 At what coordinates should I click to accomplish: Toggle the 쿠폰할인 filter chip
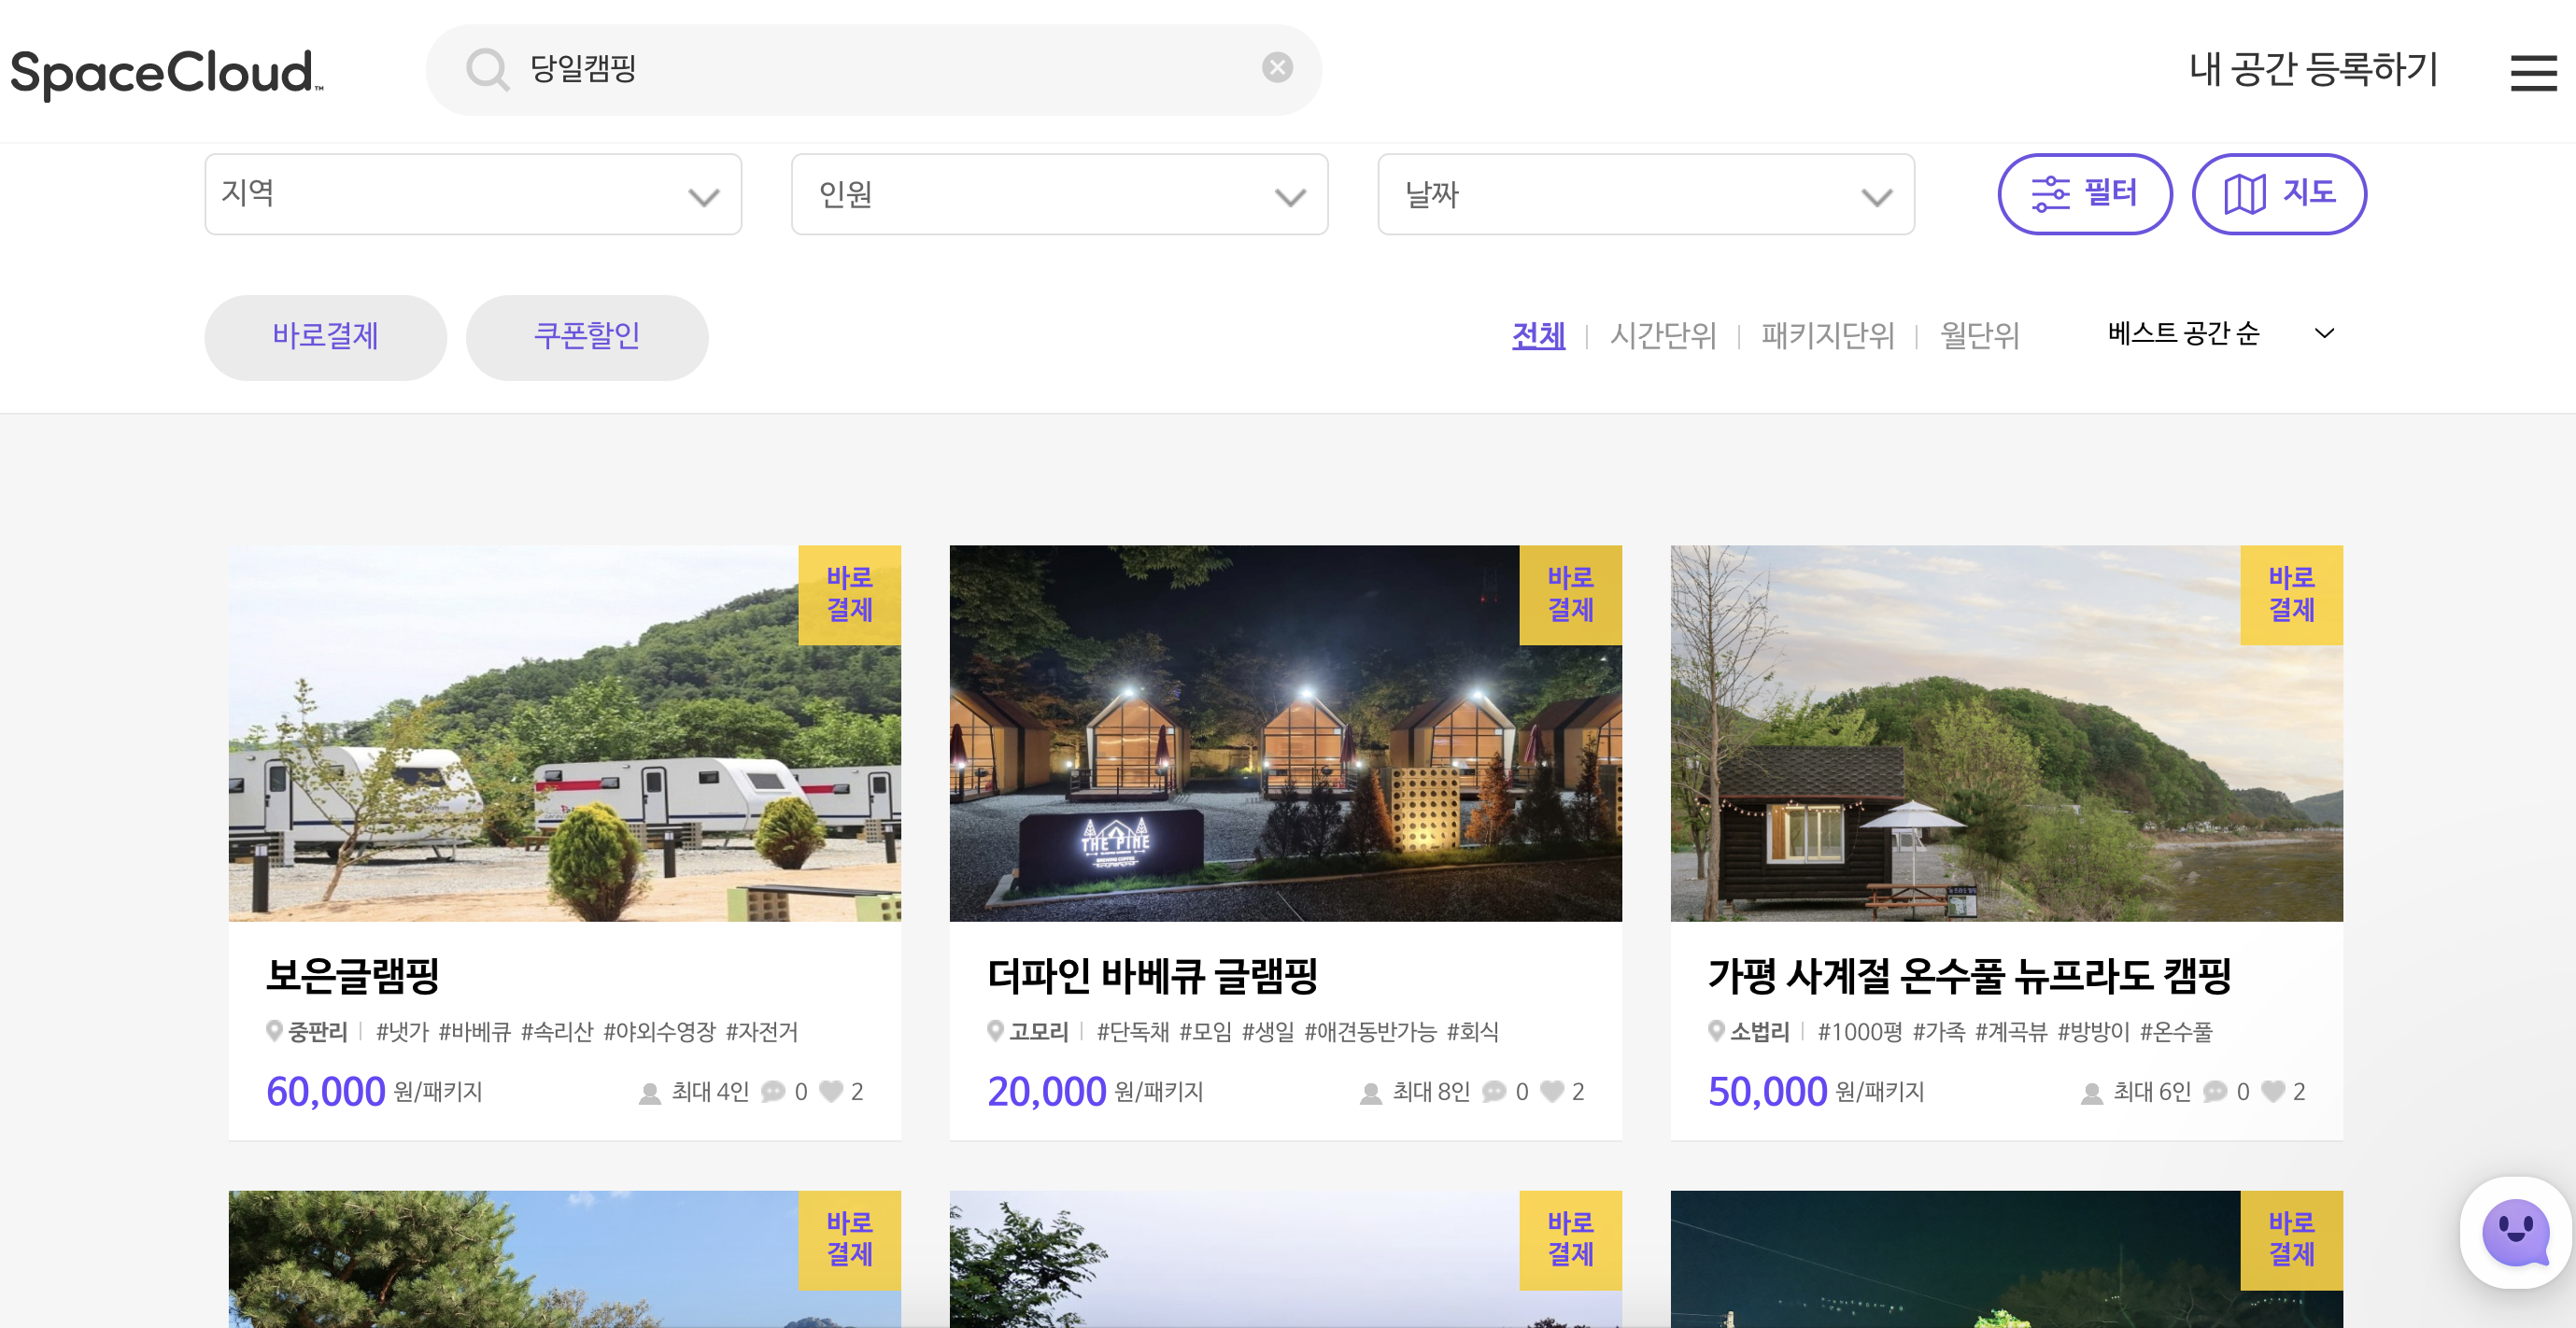[x=587, y=337]
